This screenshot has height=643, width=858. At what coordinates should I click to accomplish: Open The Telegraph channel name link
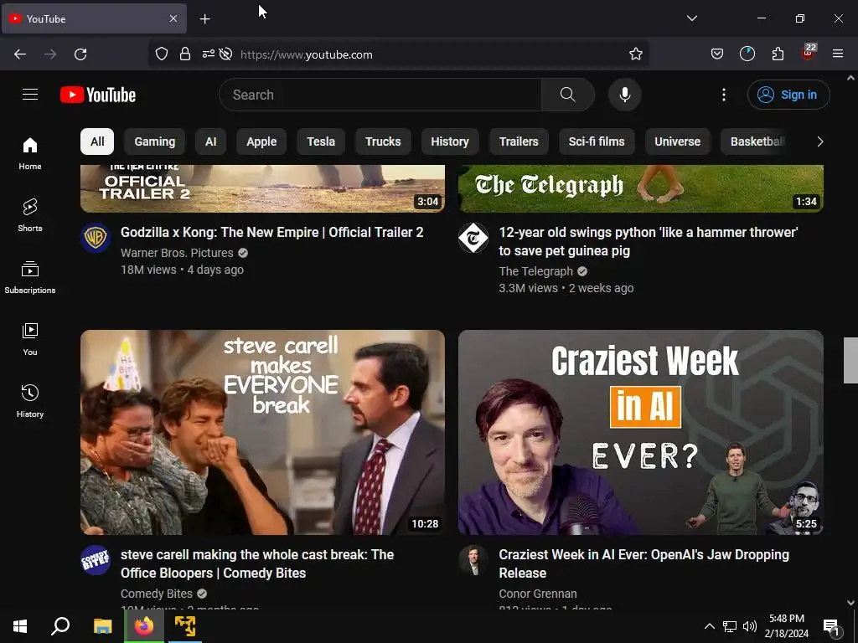point(535,272)
